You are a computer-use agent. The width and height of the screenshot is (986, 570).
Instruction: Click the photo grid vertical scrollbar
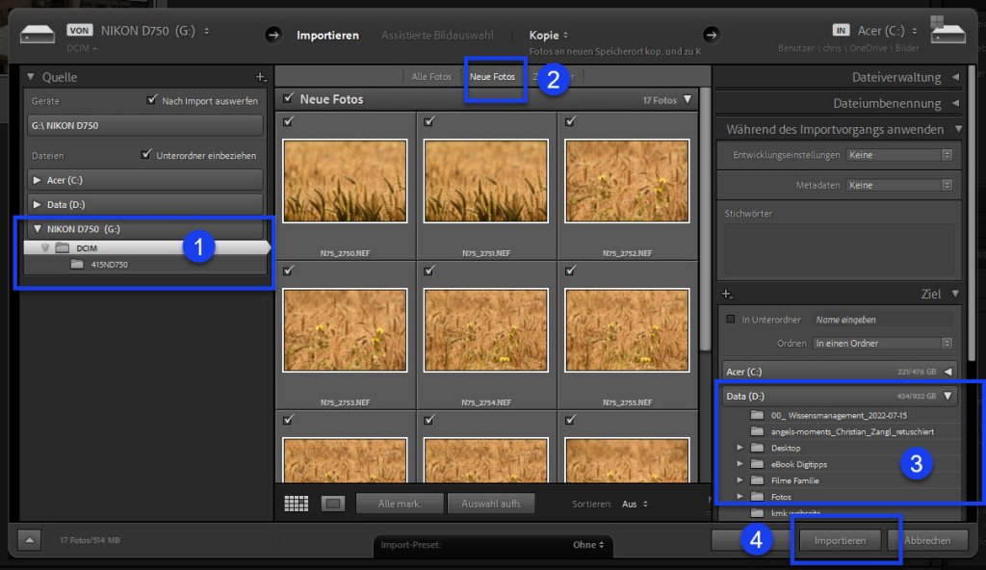pyautogui.click(x=705, y=220)
